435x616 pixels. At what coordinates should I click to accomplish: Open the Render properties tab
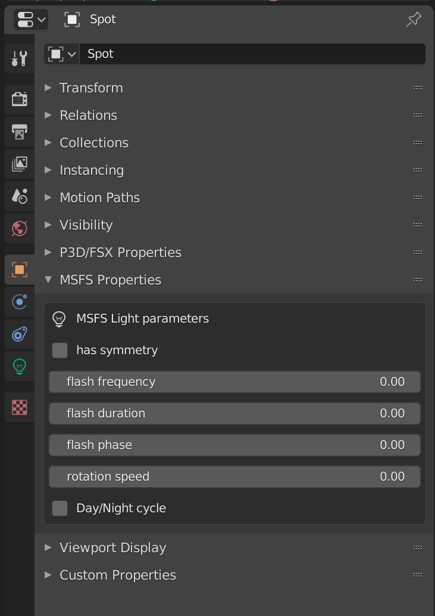pyautogui.click(x=19, y=99)
